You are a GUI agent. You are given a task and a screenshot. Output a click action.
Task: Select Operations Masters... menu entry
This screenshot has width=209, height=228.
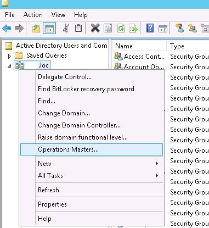click(x=92, y=149)
